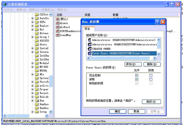Click the registry tree vertical scrollbar thumb
Screen dimensions: 183x125
point(51,81)
